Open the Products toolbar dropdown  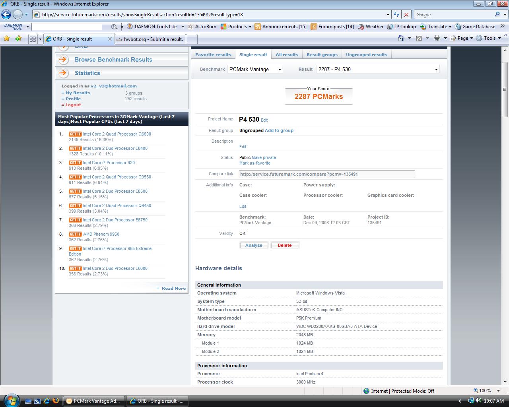(237, 27)
